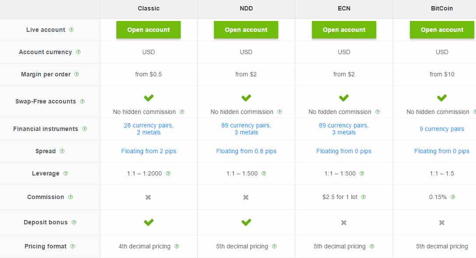Click info icon after Classic 1:1 – 1:2000 leverage
This screenshot has width=476, height=258.
pyautogui.click(x=168, y=173)
